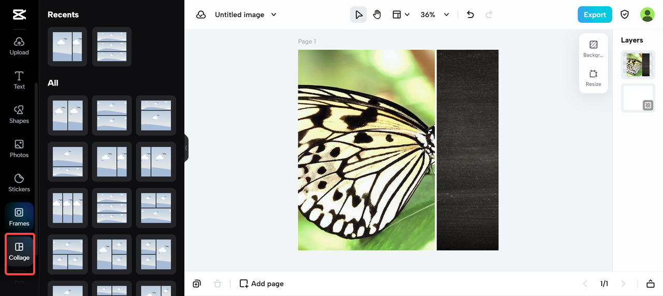Open the canvas layout dropdown
The height and width of the screenshot is (296, 663).
coord(401,15)
